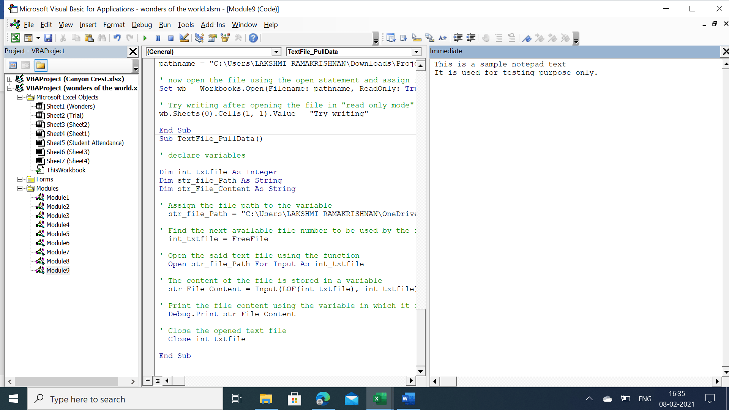The height and width of the screenshot is (410, 729).
Task: Toggle a breakpoint on the current line
Action: [x=486, y=38]
